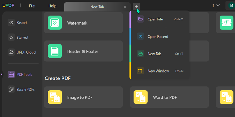Choose New Window from the popup menu

(160, 71)
